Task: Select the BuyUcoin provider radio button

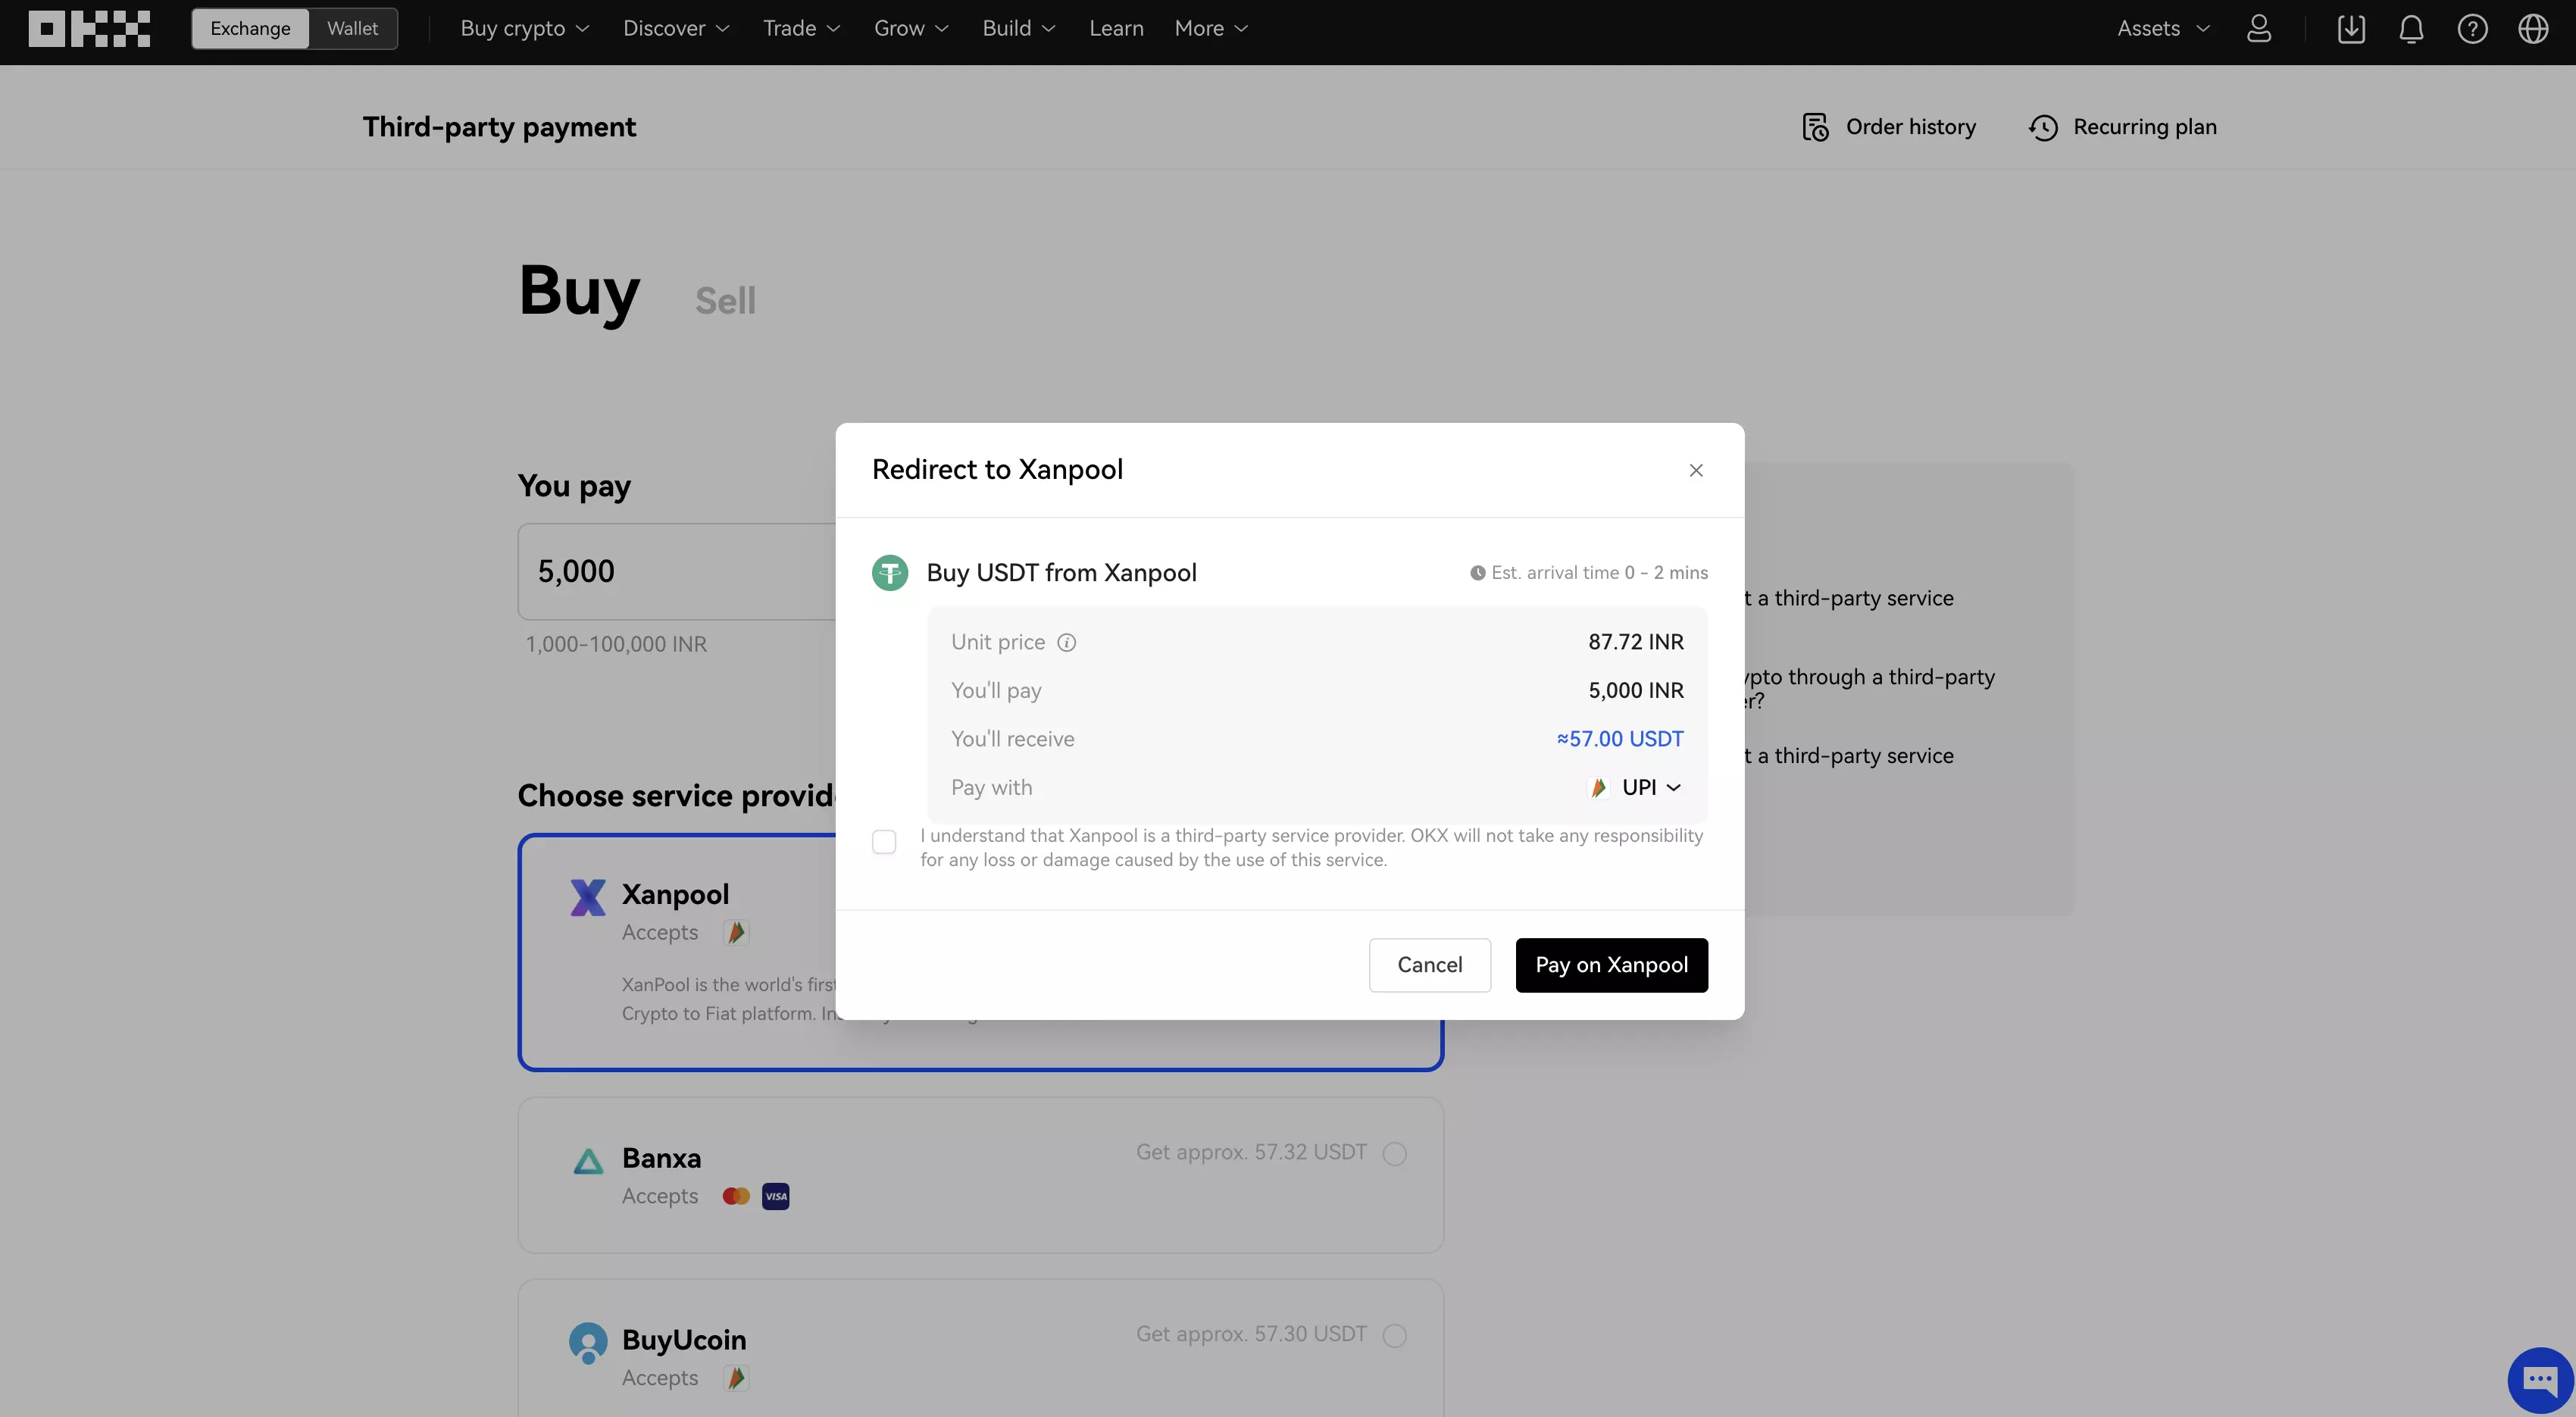Action: click(x=1394, y=1336)
